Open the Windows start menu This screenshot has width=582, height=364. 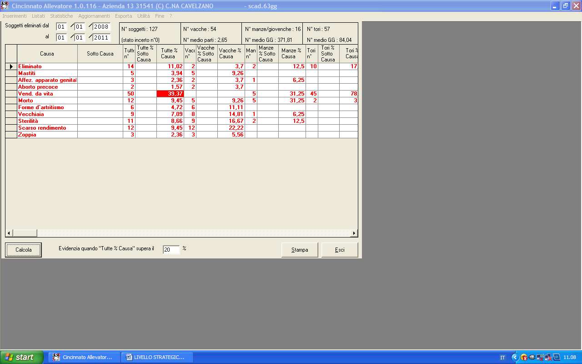pyautogui.click(x=22, y=357)
